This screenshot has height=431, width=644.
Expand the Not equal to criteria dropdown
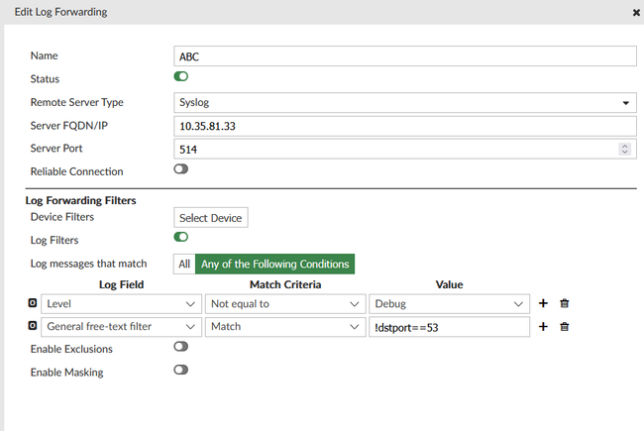(x=285, y=304)
